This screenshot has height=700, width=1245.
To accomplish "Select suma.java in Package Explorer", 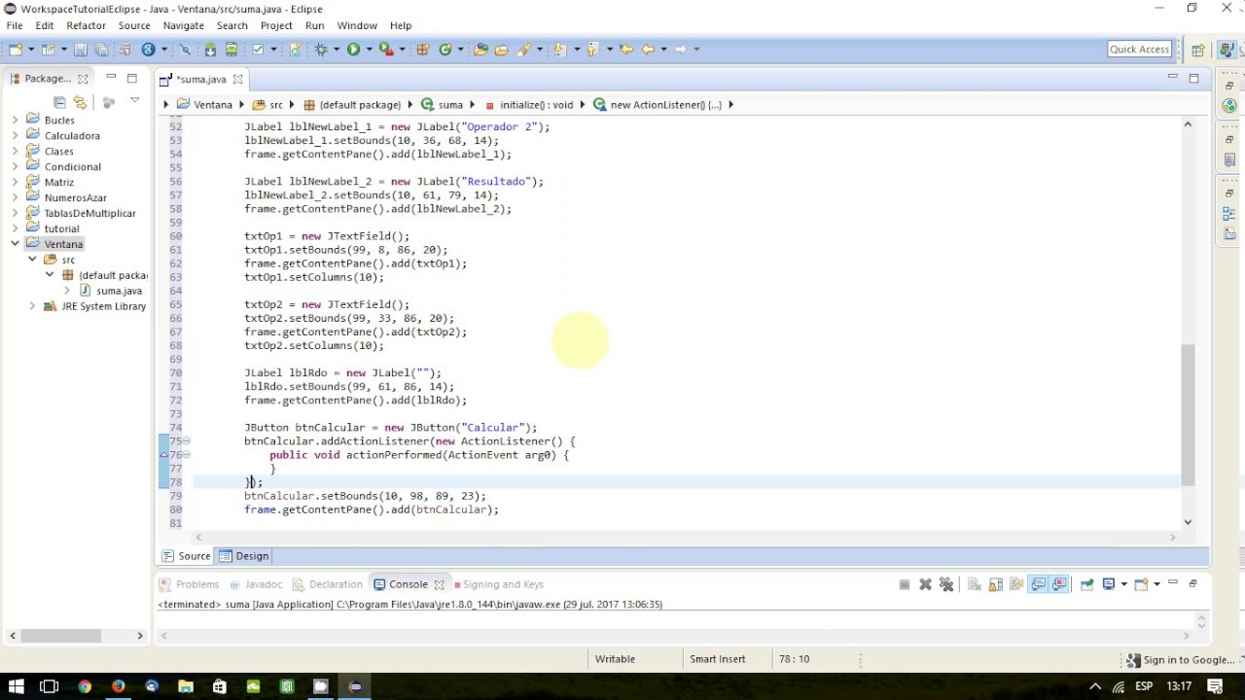I will 119,291.
